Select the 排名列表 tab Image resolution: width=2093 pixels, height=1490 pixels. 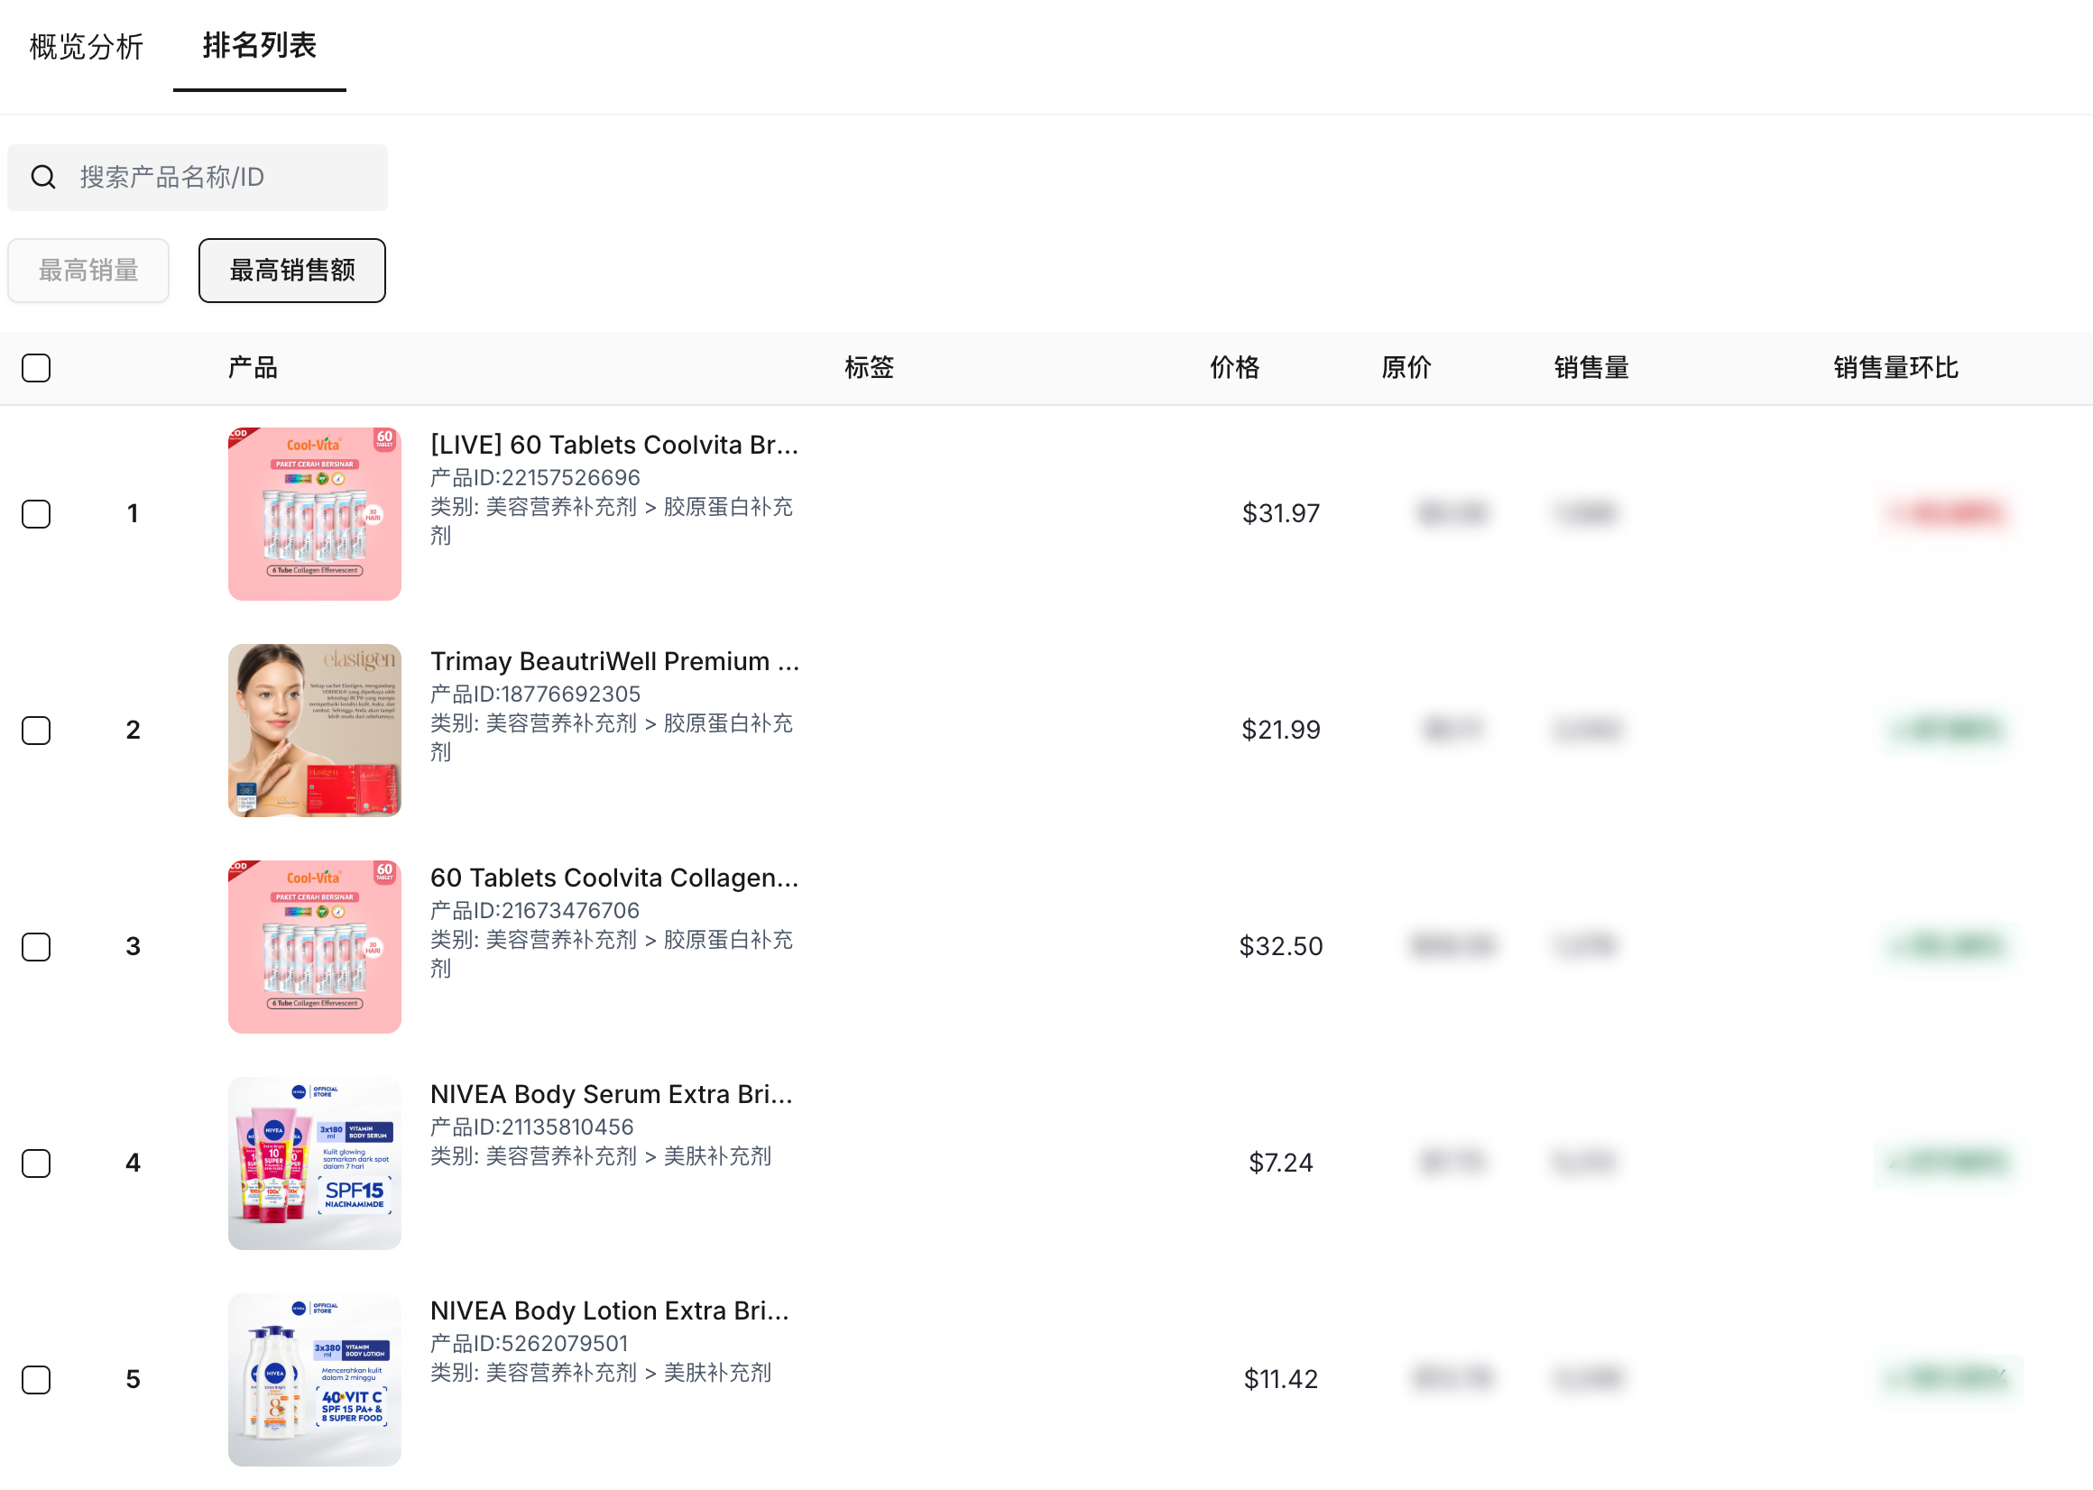(x=260, y=45)
